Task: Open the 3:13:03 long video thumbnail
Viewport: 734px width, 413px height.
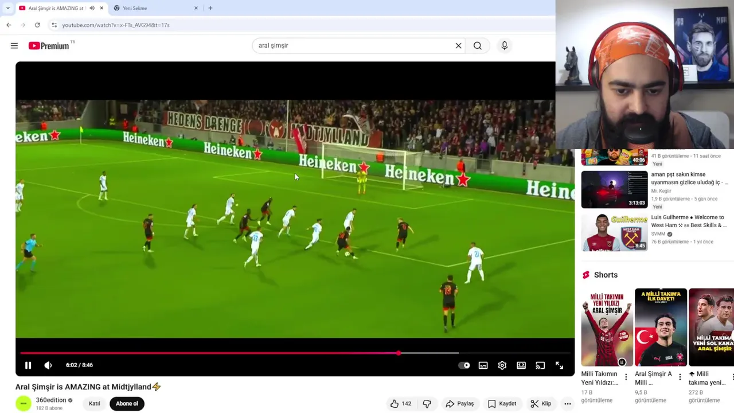Action: pos(614,189)
